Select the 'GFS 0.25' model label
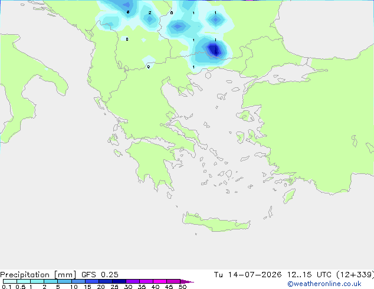Image resolution: width=374 pixels, height=289 pixels. point(100,275)
